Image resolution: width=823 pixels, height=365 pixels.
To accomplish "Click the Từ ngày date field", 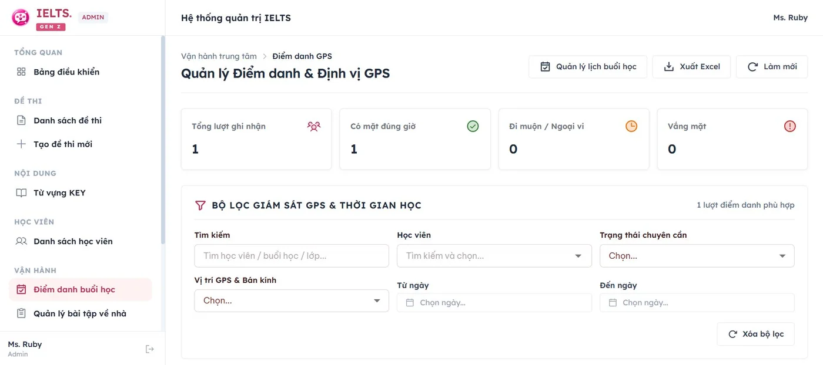I will click(494, 303).
